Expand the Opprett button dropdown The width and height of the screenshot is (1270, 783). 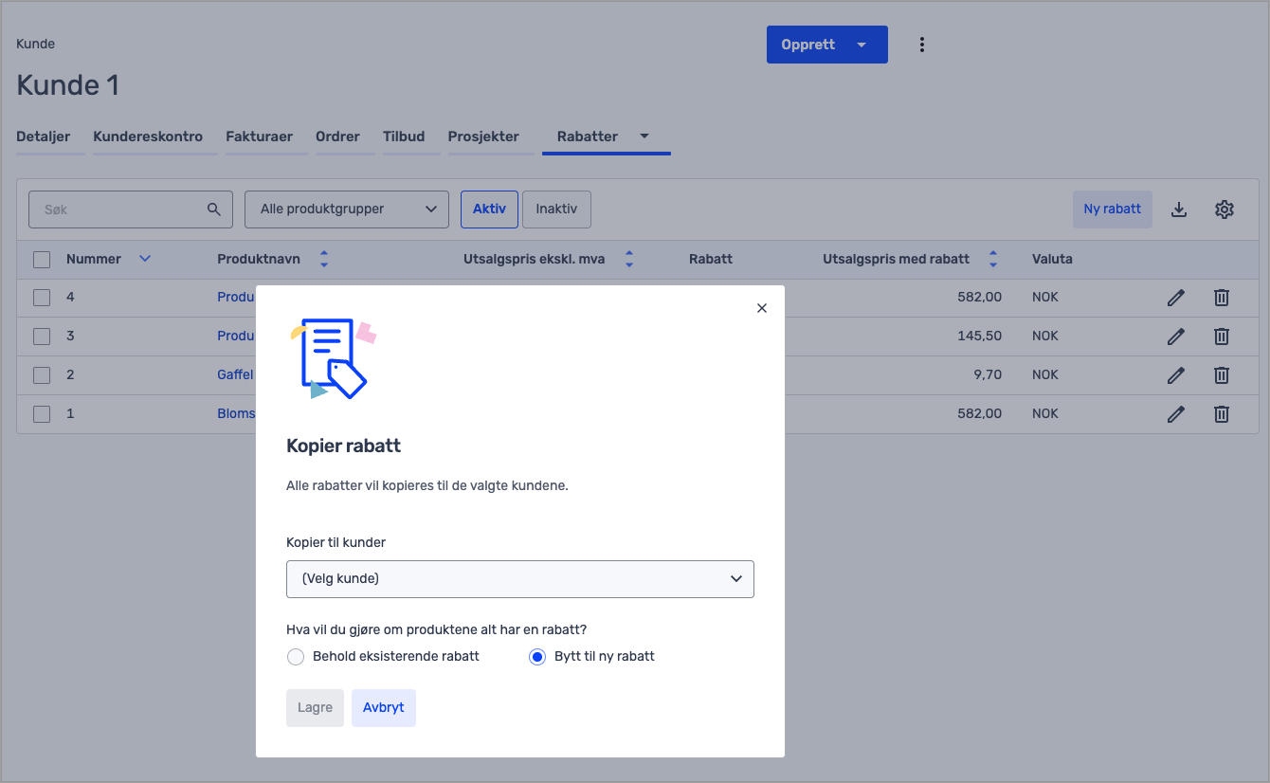click(861, 45)
